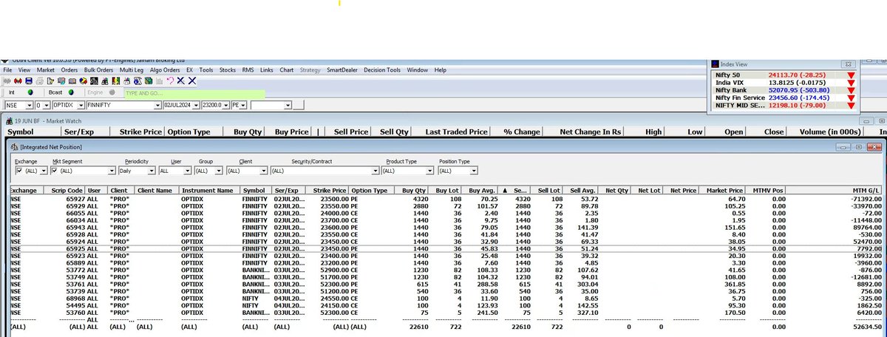Click the green Bcast connection indicator
This screenshot has width=887, height=337.
click(x=71, y=92)
